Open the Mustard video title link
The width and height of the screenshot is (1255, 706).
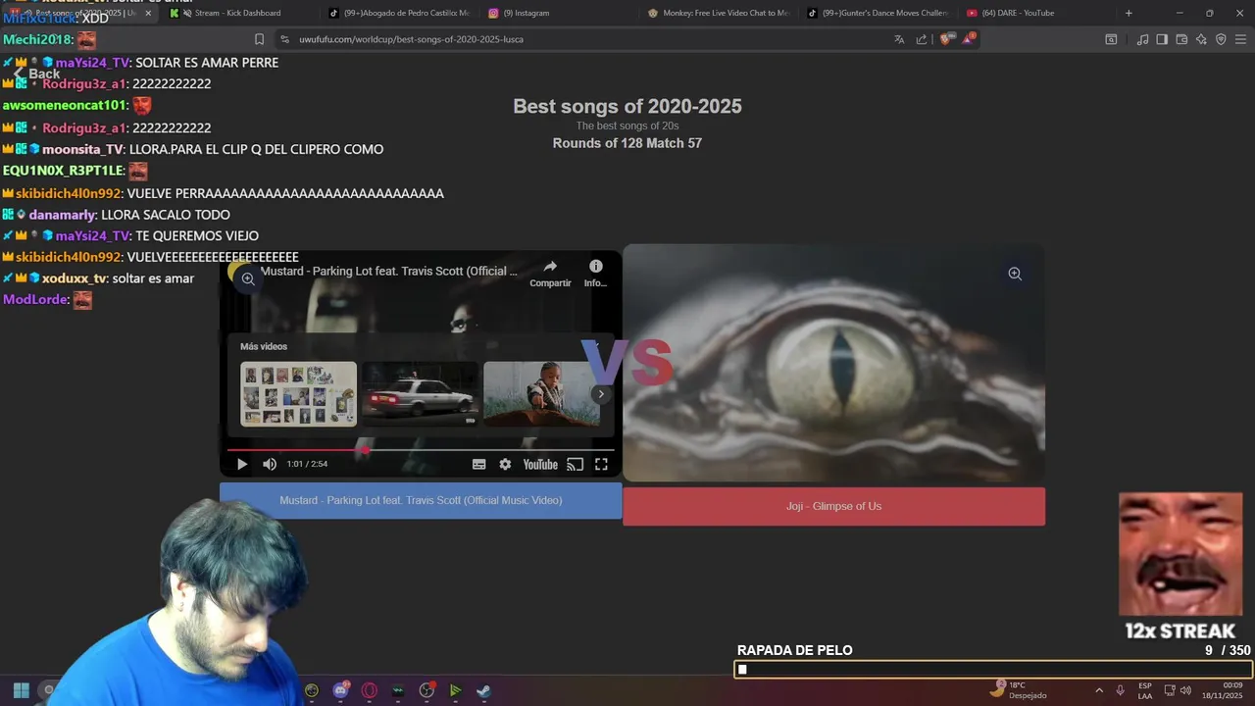point(389,271)
